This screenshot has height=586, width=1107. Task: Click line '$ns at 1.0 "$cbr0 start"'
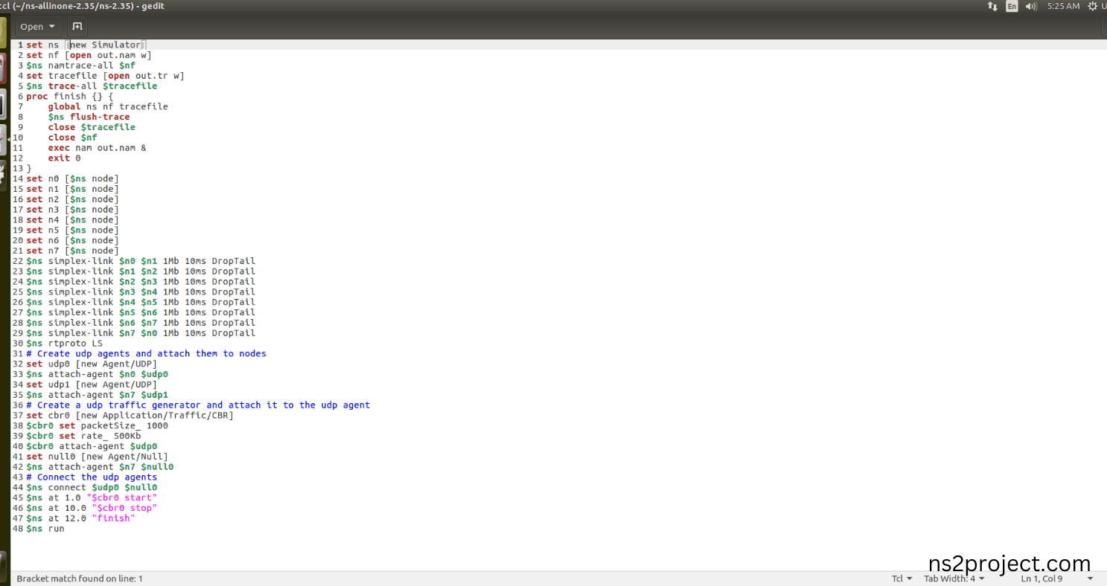(x=92, y=498)
